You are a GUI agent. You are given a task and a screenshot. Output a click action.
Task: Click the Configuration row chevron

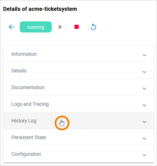(144, 155)
